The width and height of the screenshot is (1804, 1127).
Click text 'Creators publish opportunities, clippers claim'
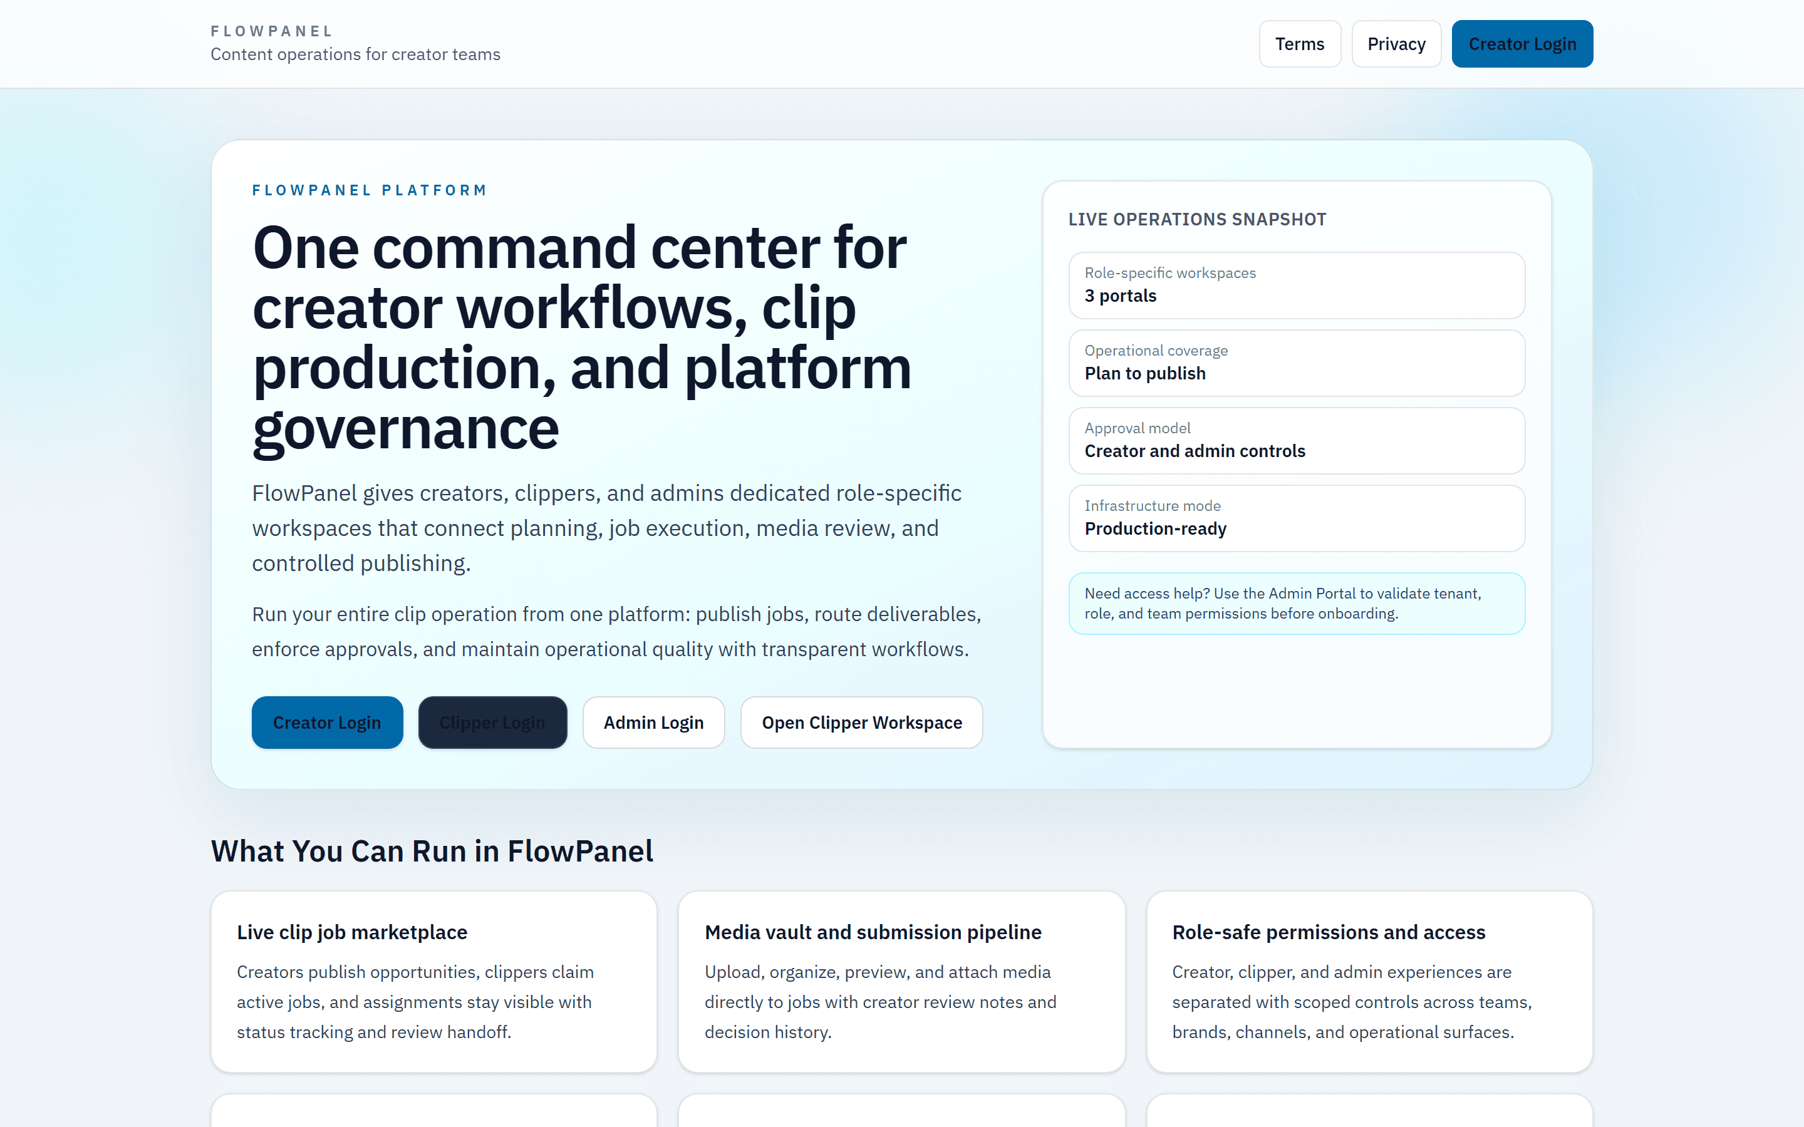415,972
